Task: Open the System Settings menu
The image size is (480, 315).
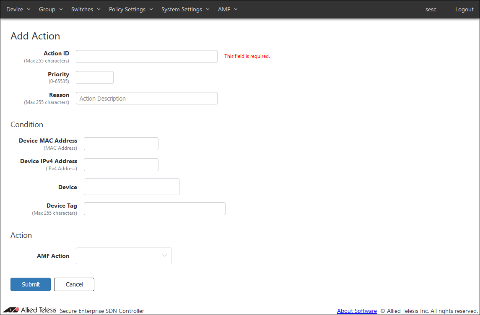Action: [x=185, y=9]
